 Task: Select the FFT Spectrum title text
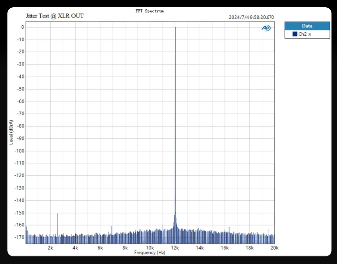pyautogui.click(x=150, y=11)
